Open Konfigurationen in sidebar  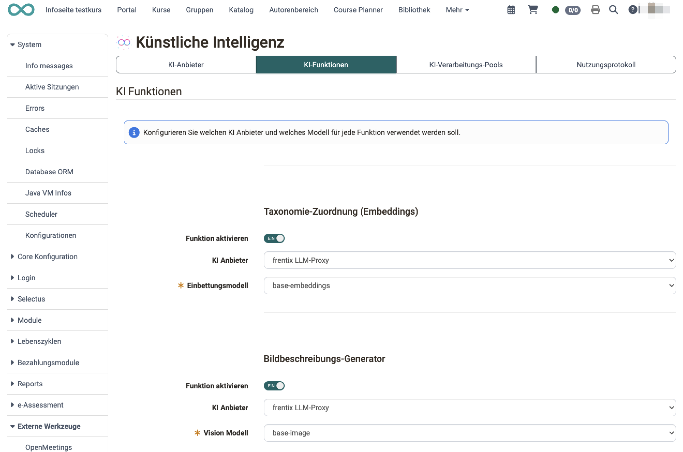coord(57,235)
